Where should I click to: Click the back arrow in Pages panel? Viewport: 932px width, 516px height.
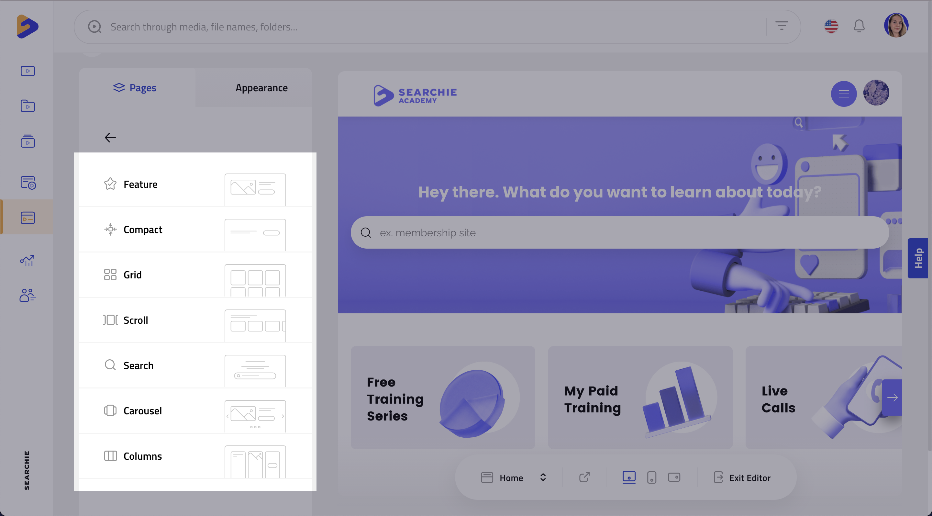point(110,138)
